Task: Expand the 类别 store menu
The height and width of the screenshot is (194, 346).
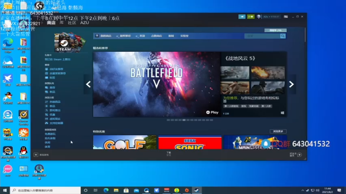Action: click(140, 36)
